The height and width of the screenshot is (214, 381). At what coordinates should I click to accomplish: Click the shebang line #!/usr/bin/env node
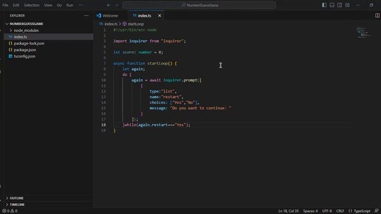coord(135,30)
